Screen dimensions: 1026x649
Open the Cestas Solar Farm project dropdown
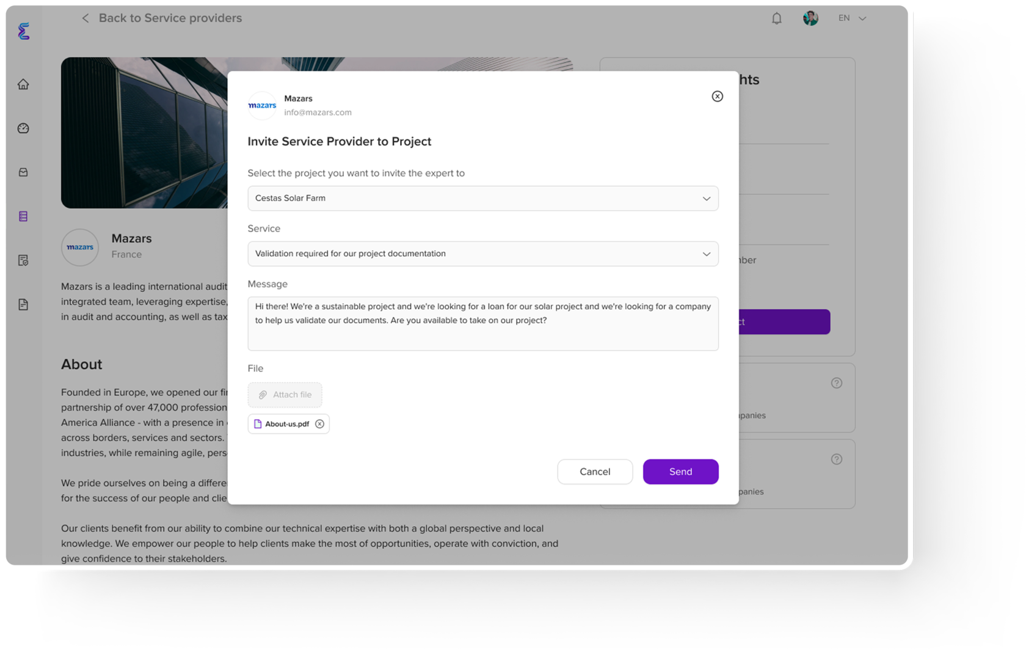click(x=482, y=199)
